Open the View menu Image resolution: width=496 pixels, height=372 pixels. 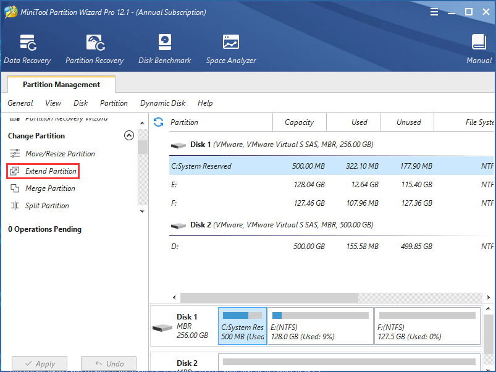(53, 103)
